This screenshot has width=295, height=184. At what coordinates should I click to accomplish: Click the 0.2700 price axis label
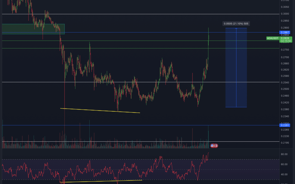[285, 57]
